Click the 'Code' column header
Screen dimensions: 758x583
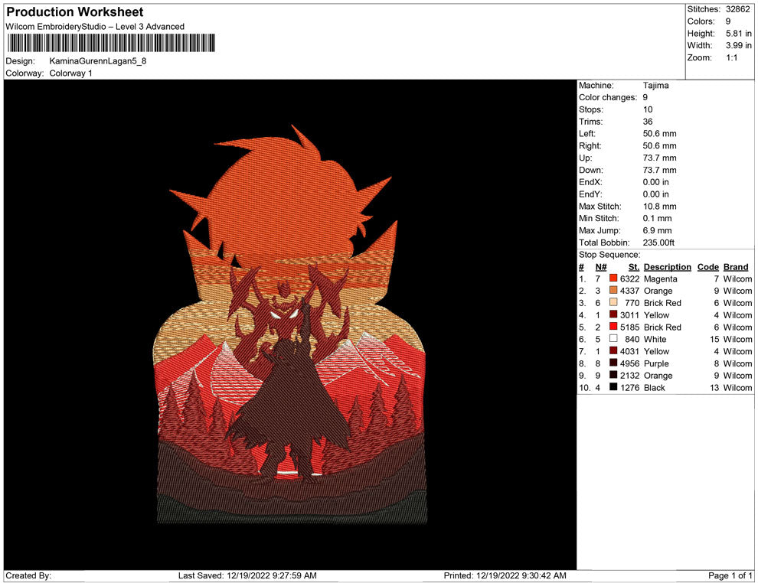[708, 266]
